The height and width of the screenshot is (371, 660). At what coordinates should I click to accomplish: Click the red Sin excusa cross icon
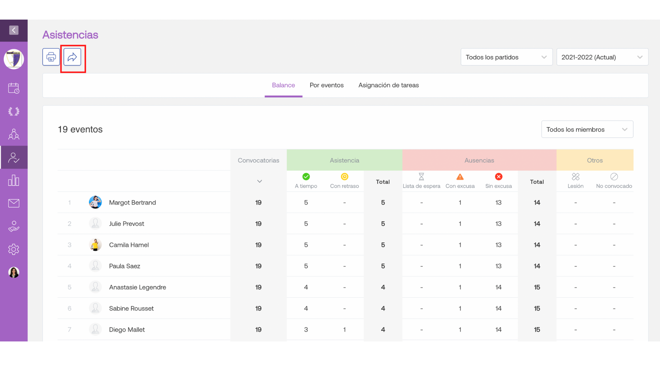pos(498,177)
